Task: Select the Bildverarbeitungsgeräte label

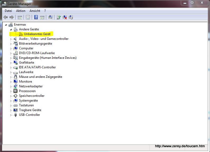Action: click(35, 44)
